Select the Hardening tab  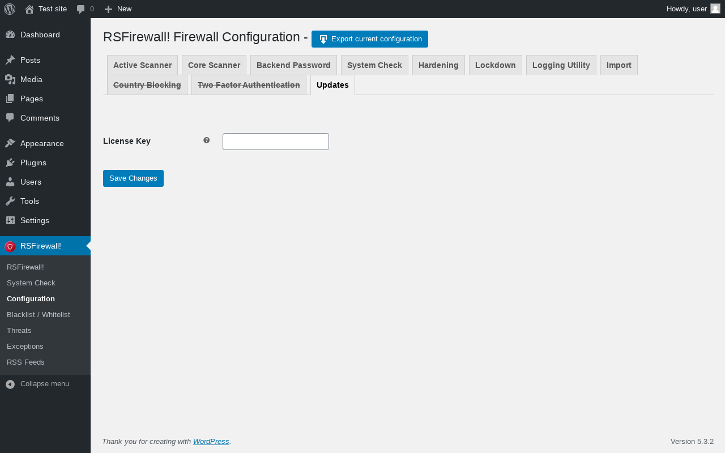(438, 65)
